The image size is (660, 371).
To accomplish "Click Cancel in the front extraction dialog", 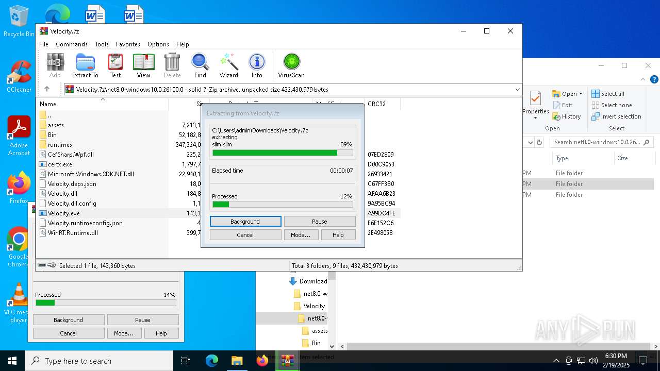I will [245, 234].
